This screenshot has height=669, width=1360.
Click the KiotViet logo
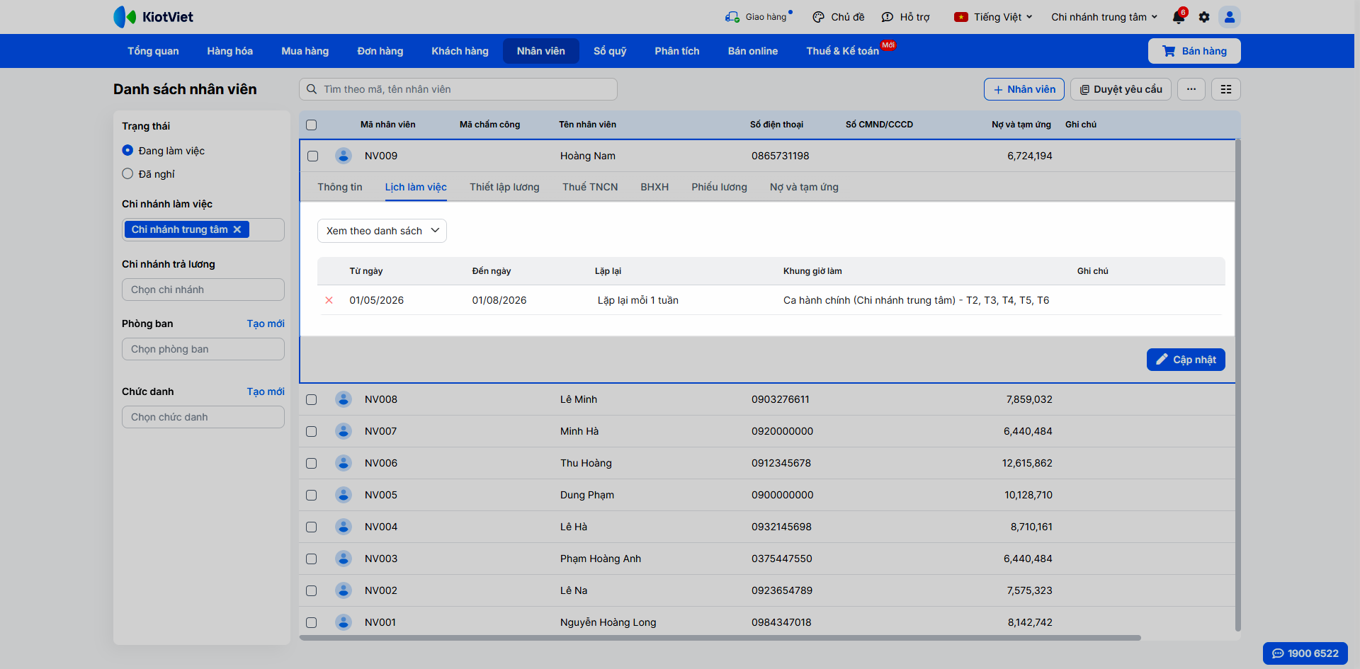(153, 17)
